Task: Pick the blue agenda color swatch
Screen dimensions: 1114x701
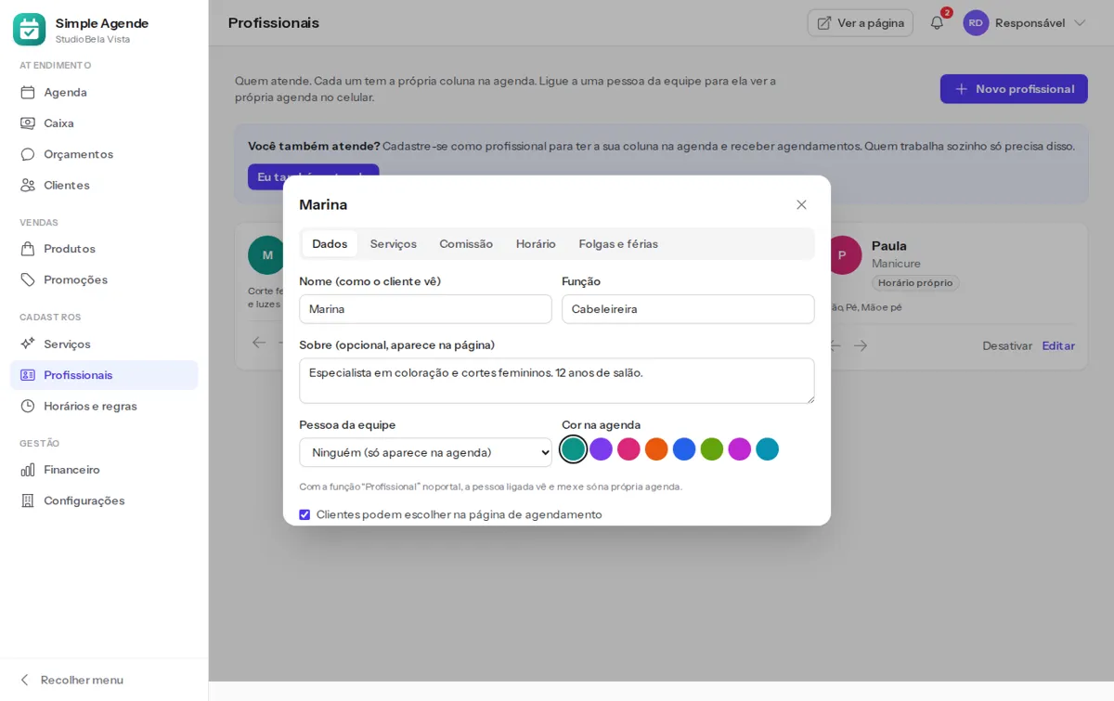Action: 684,449
